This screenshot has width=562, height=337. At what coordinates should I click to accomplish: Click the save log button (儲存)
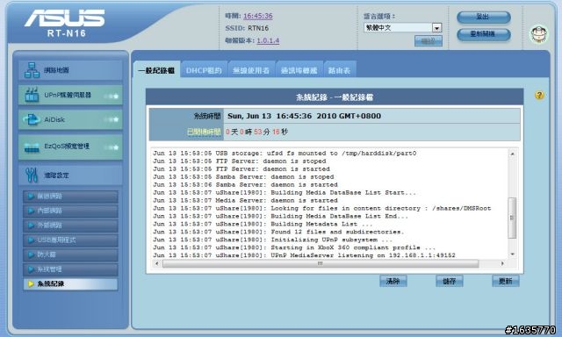point(449,281)
